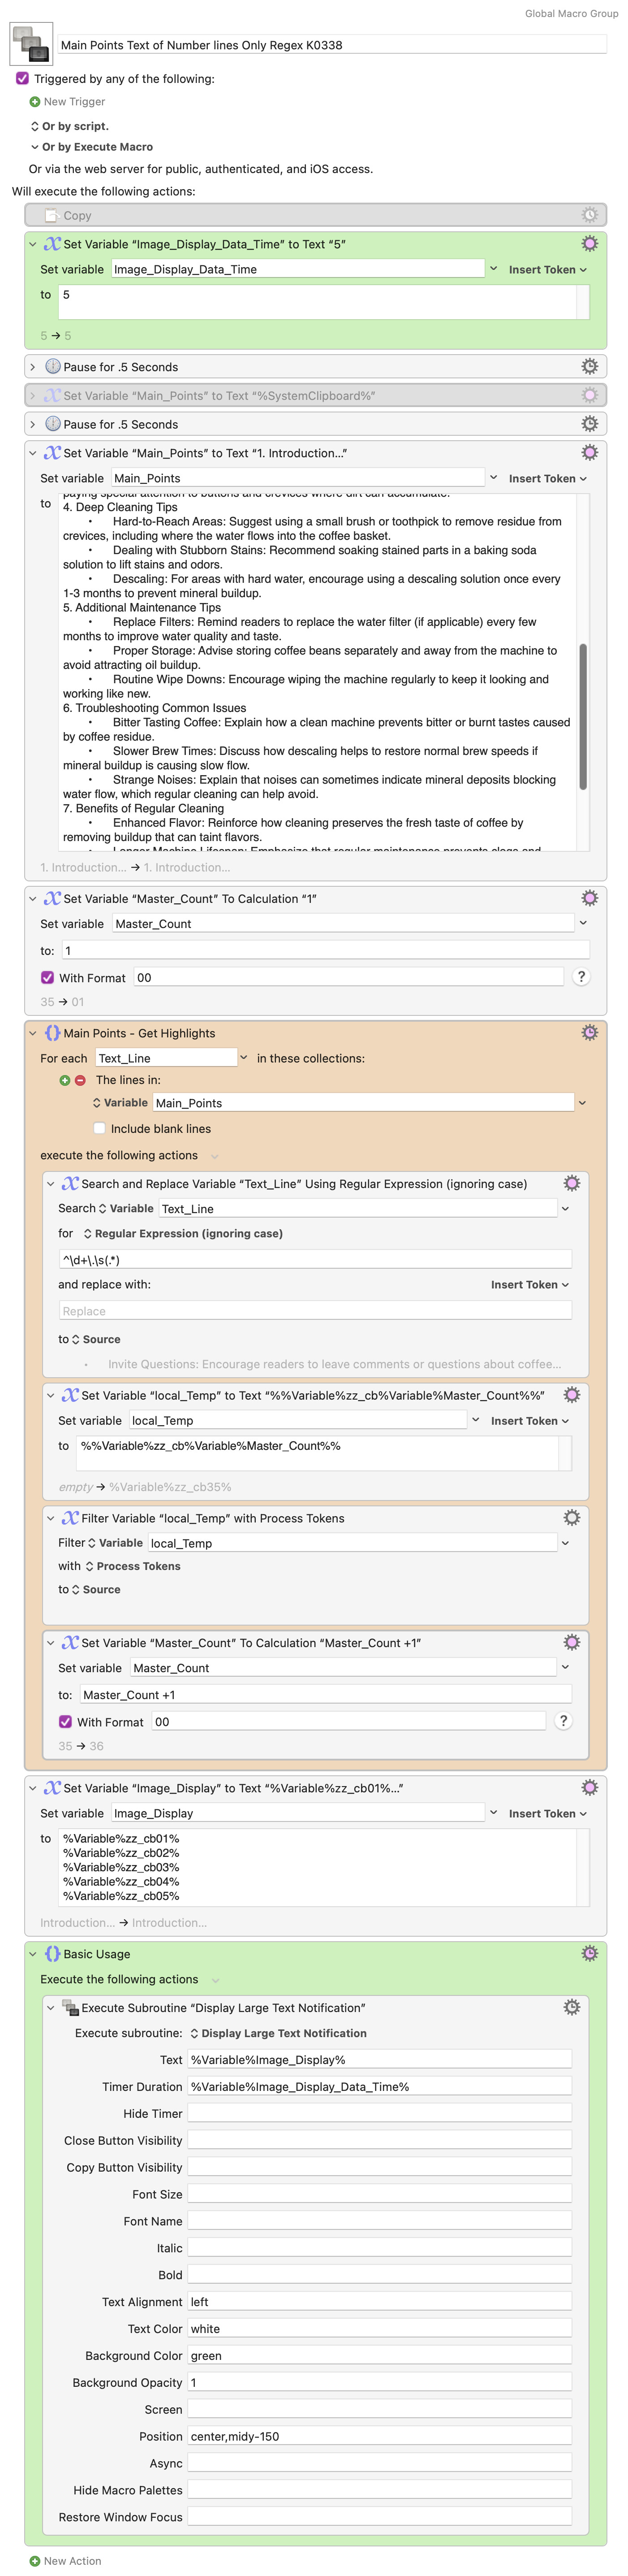The image size is (628, 2576).
Task: Open gear menu for Image_Display_Data_Time action
Action: coord(589,244)
